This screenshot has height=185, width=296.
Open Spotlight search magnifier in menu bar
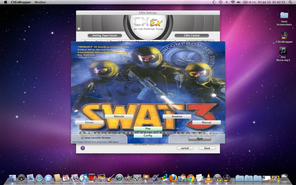click(x=290, y=2)
